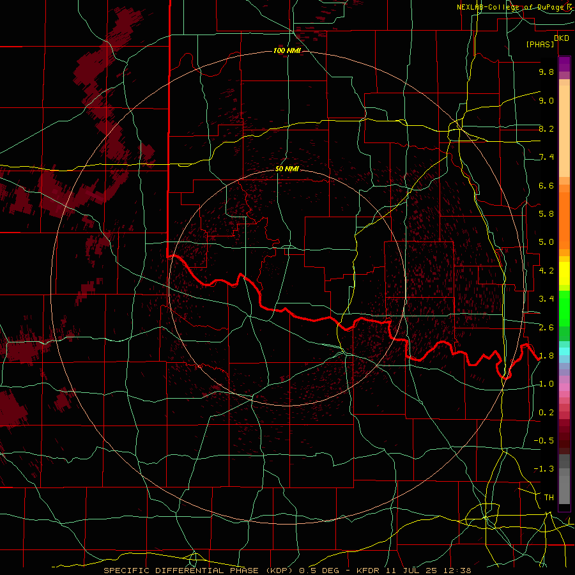Image resolution: width=575 pixels, height=575 pixels.
Task: Click the 7.4 scale value
Action: click(546, 157)
